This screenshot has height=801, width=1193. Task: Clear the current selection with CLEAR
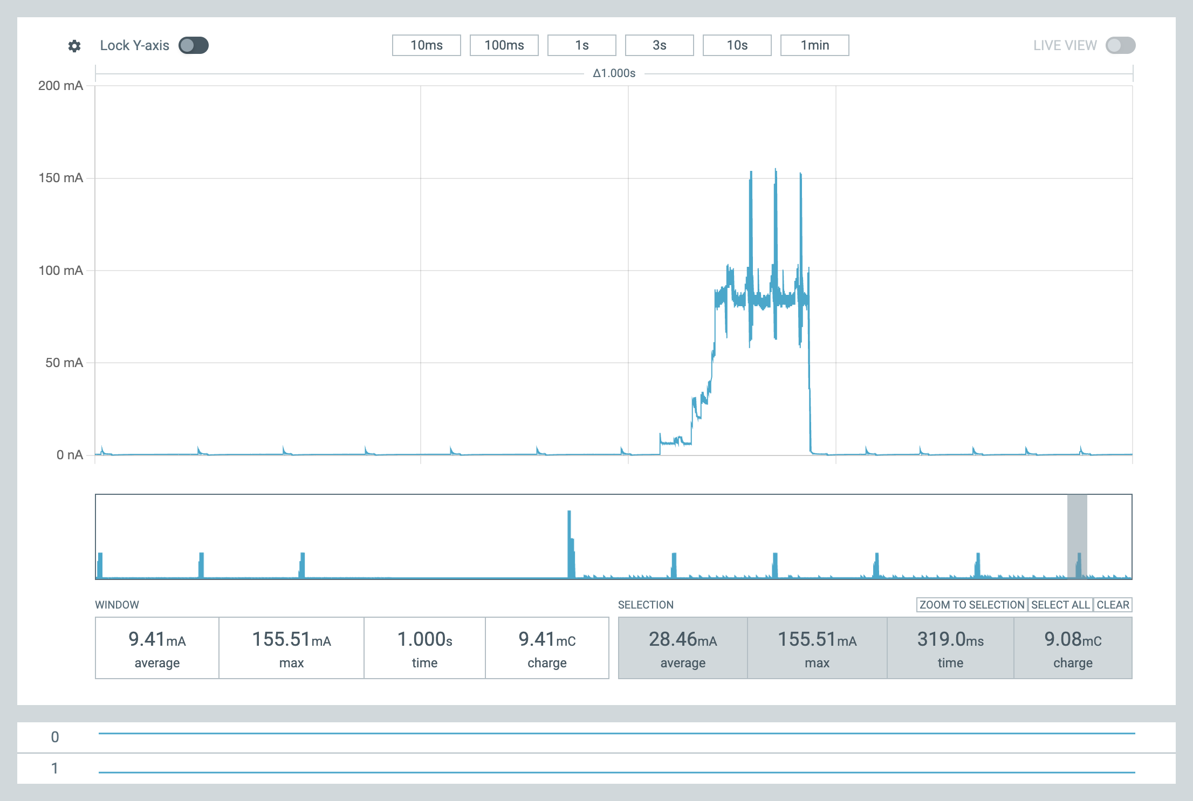coord(1113,605)
